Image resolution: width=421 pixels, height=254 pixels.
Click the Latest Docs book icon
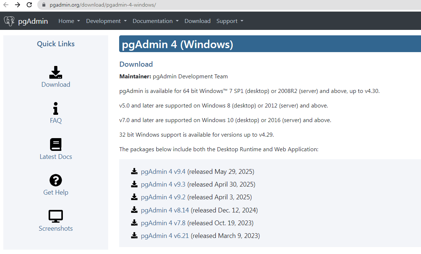pos(56,145)
